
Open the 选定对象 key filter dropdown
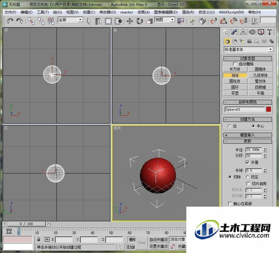point(178,239)
